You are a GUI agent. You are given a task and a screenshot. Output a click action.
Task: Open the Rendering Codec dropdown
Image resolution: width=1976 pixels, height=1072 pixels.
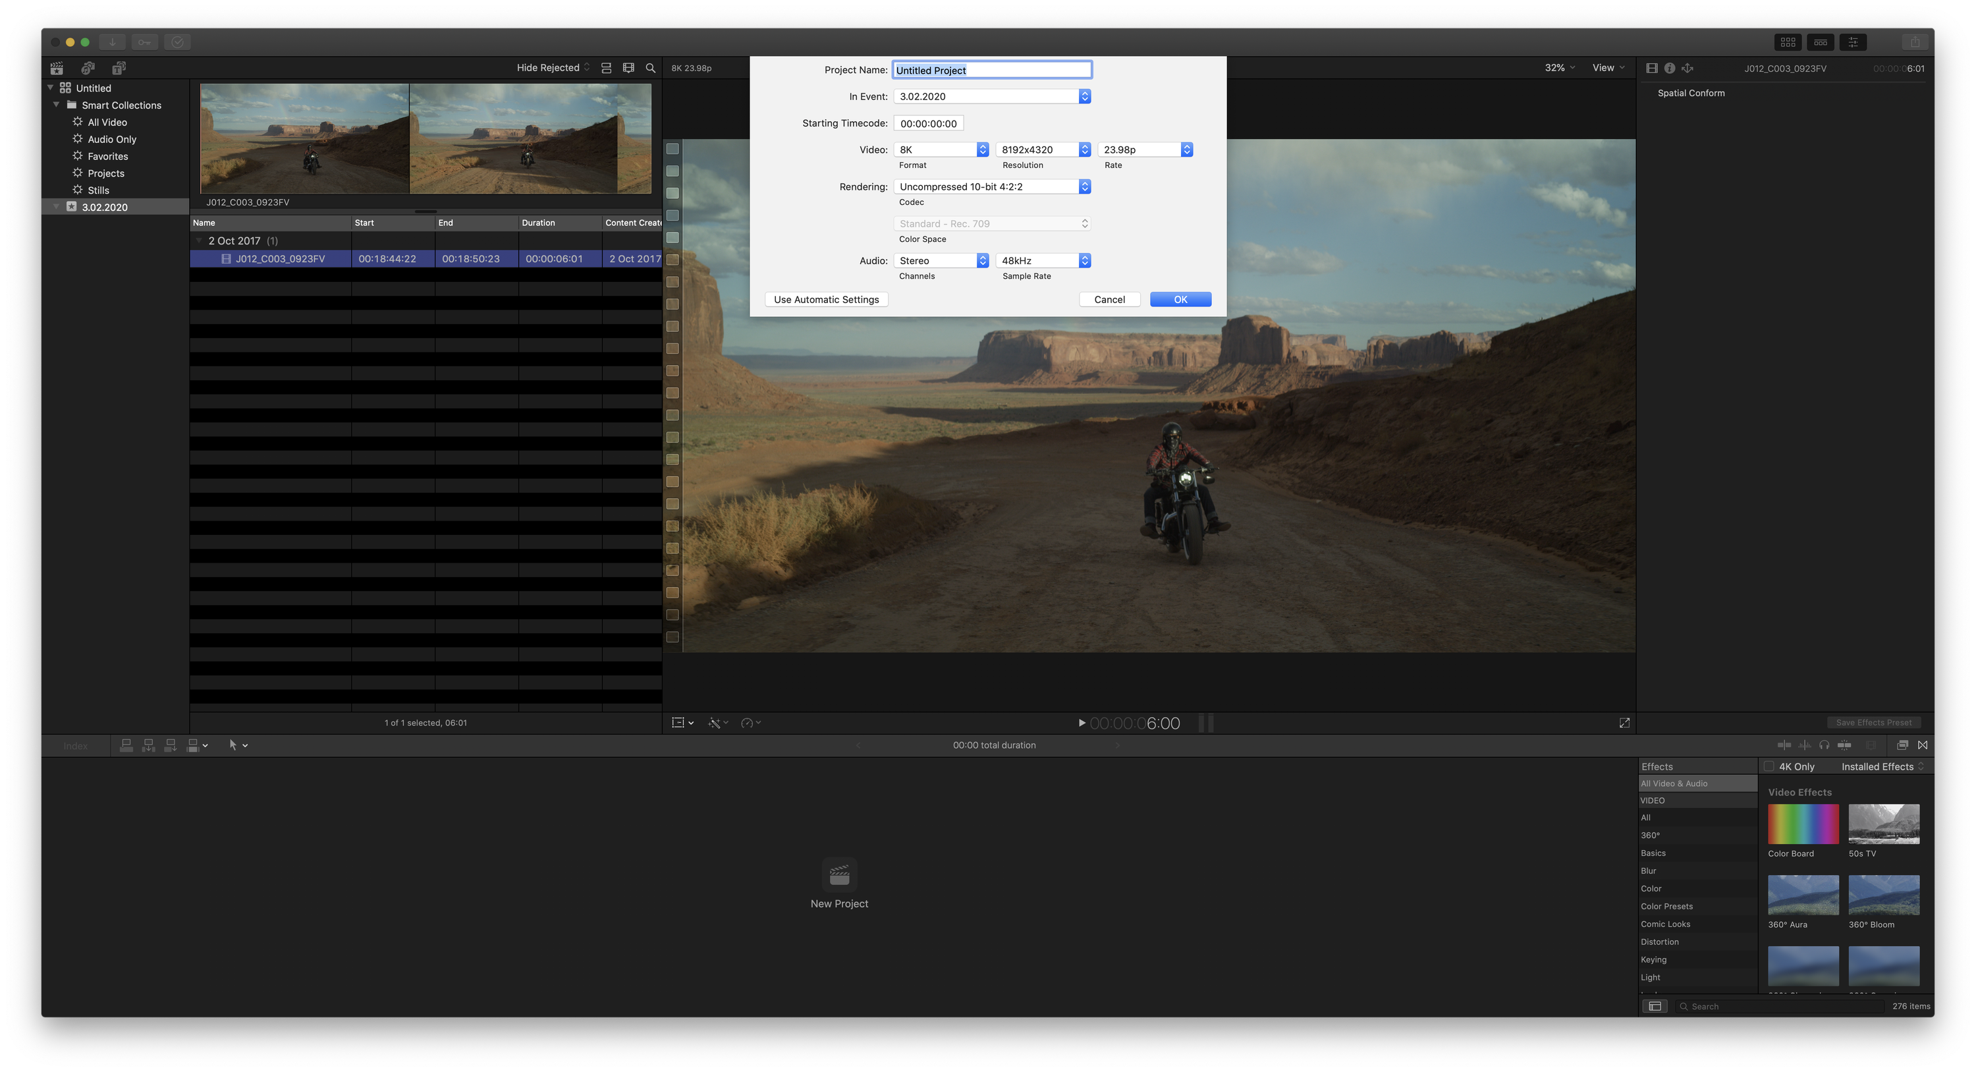pos(992,186)
